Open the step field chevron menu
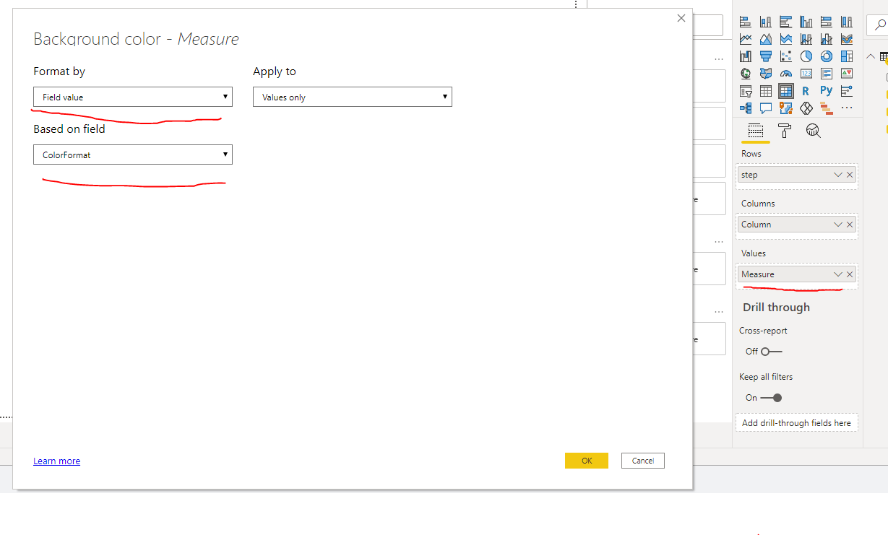 (x=838, y=175)
